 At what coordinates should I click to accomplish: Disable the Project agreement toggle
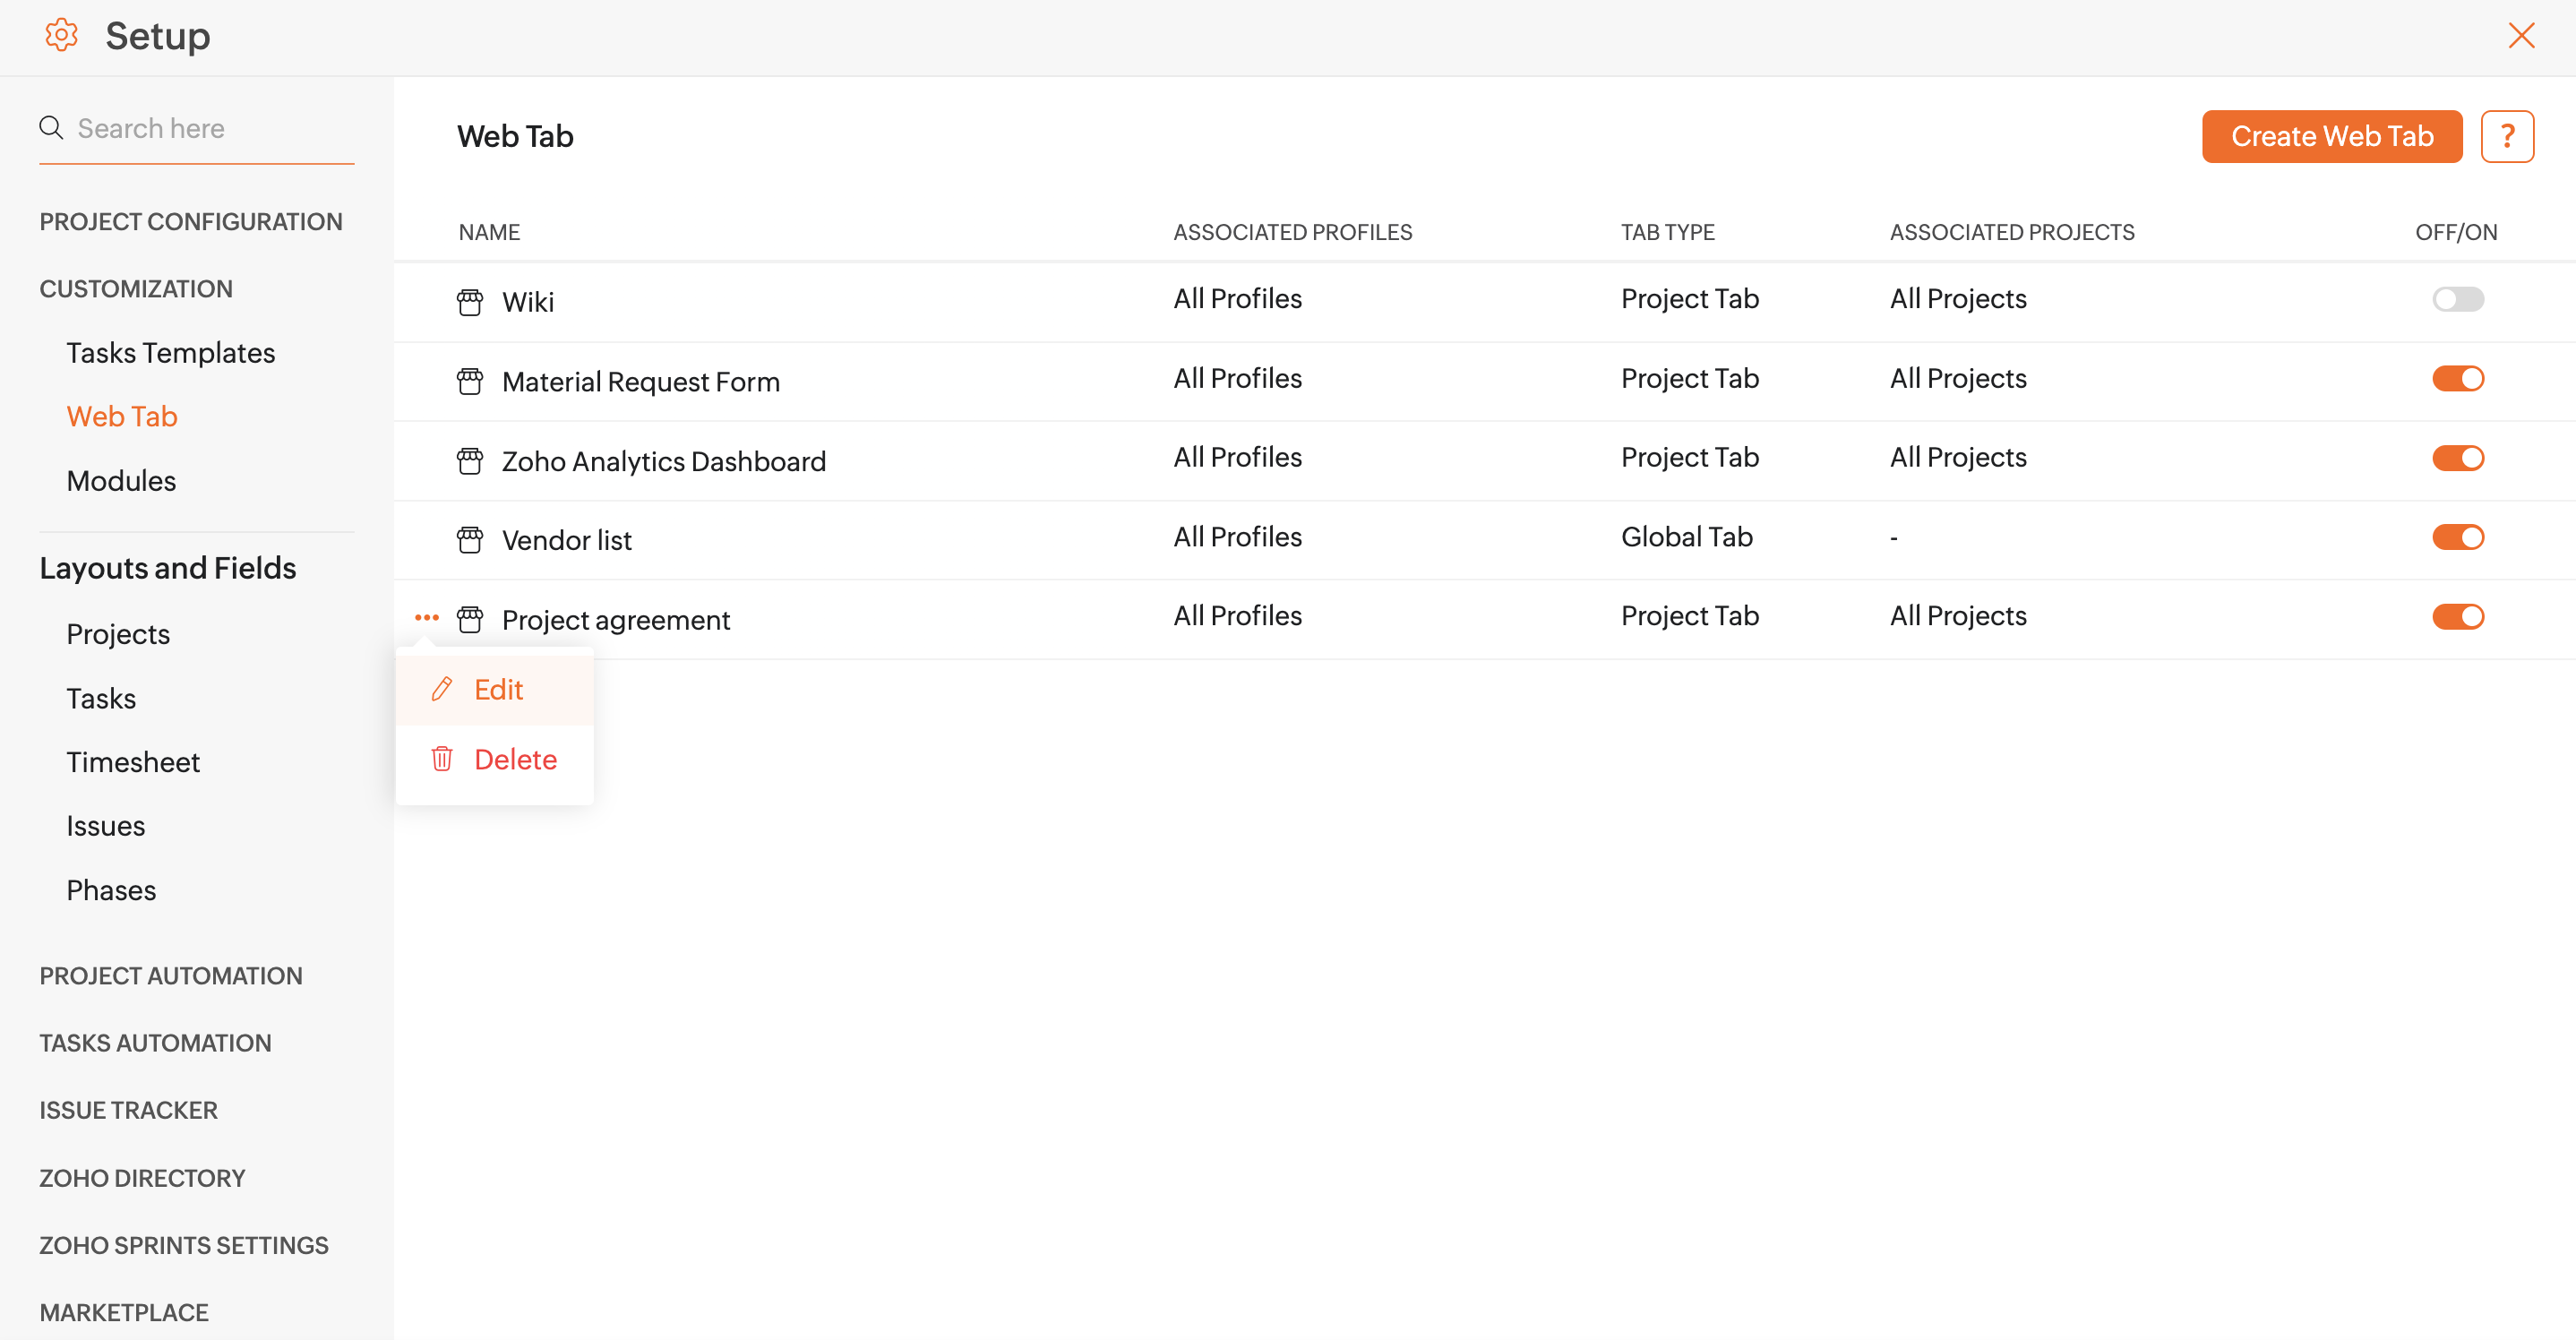2458,616
